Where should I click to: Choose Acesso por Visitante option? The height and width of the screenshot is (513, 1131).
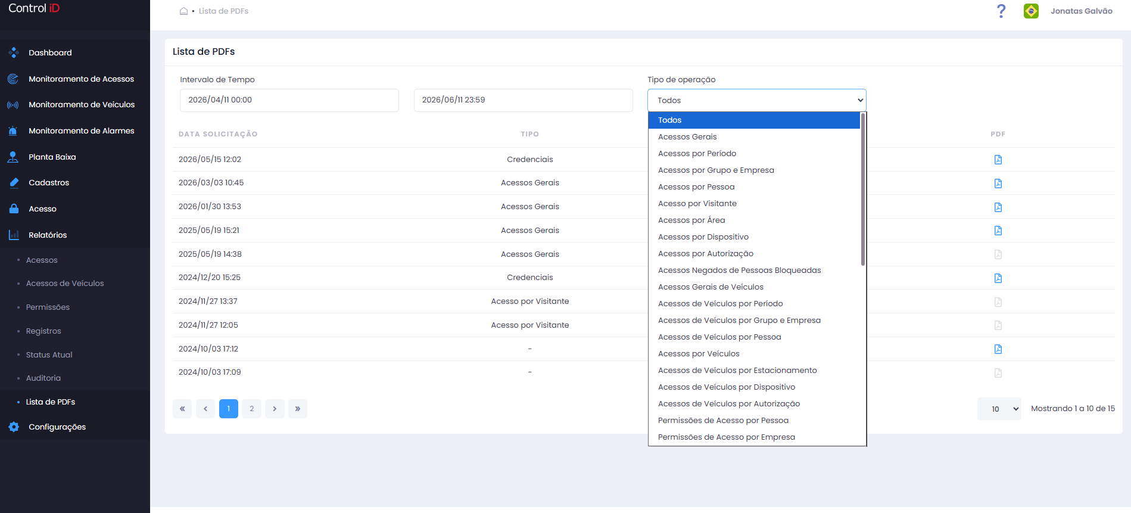point(754,203)
